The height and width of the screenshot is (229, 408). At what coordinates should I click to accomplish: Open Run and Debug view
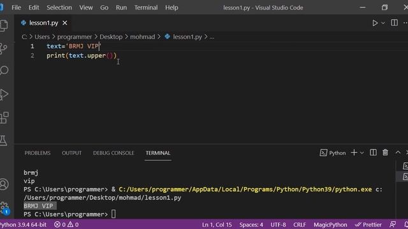4,95
